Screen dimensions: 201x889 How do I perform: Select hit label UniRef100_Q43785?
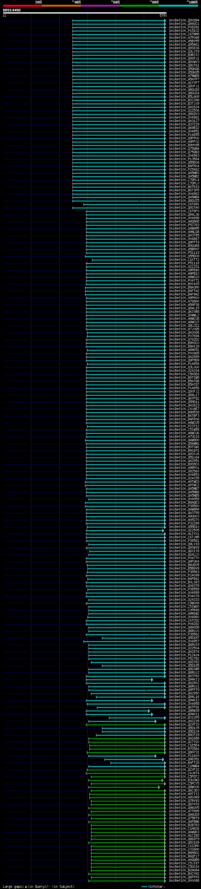pos(184,235)
